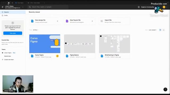170x95 pixels.
Task: Expand the Johan Villalba account dropdown
Action: (23, 7)
